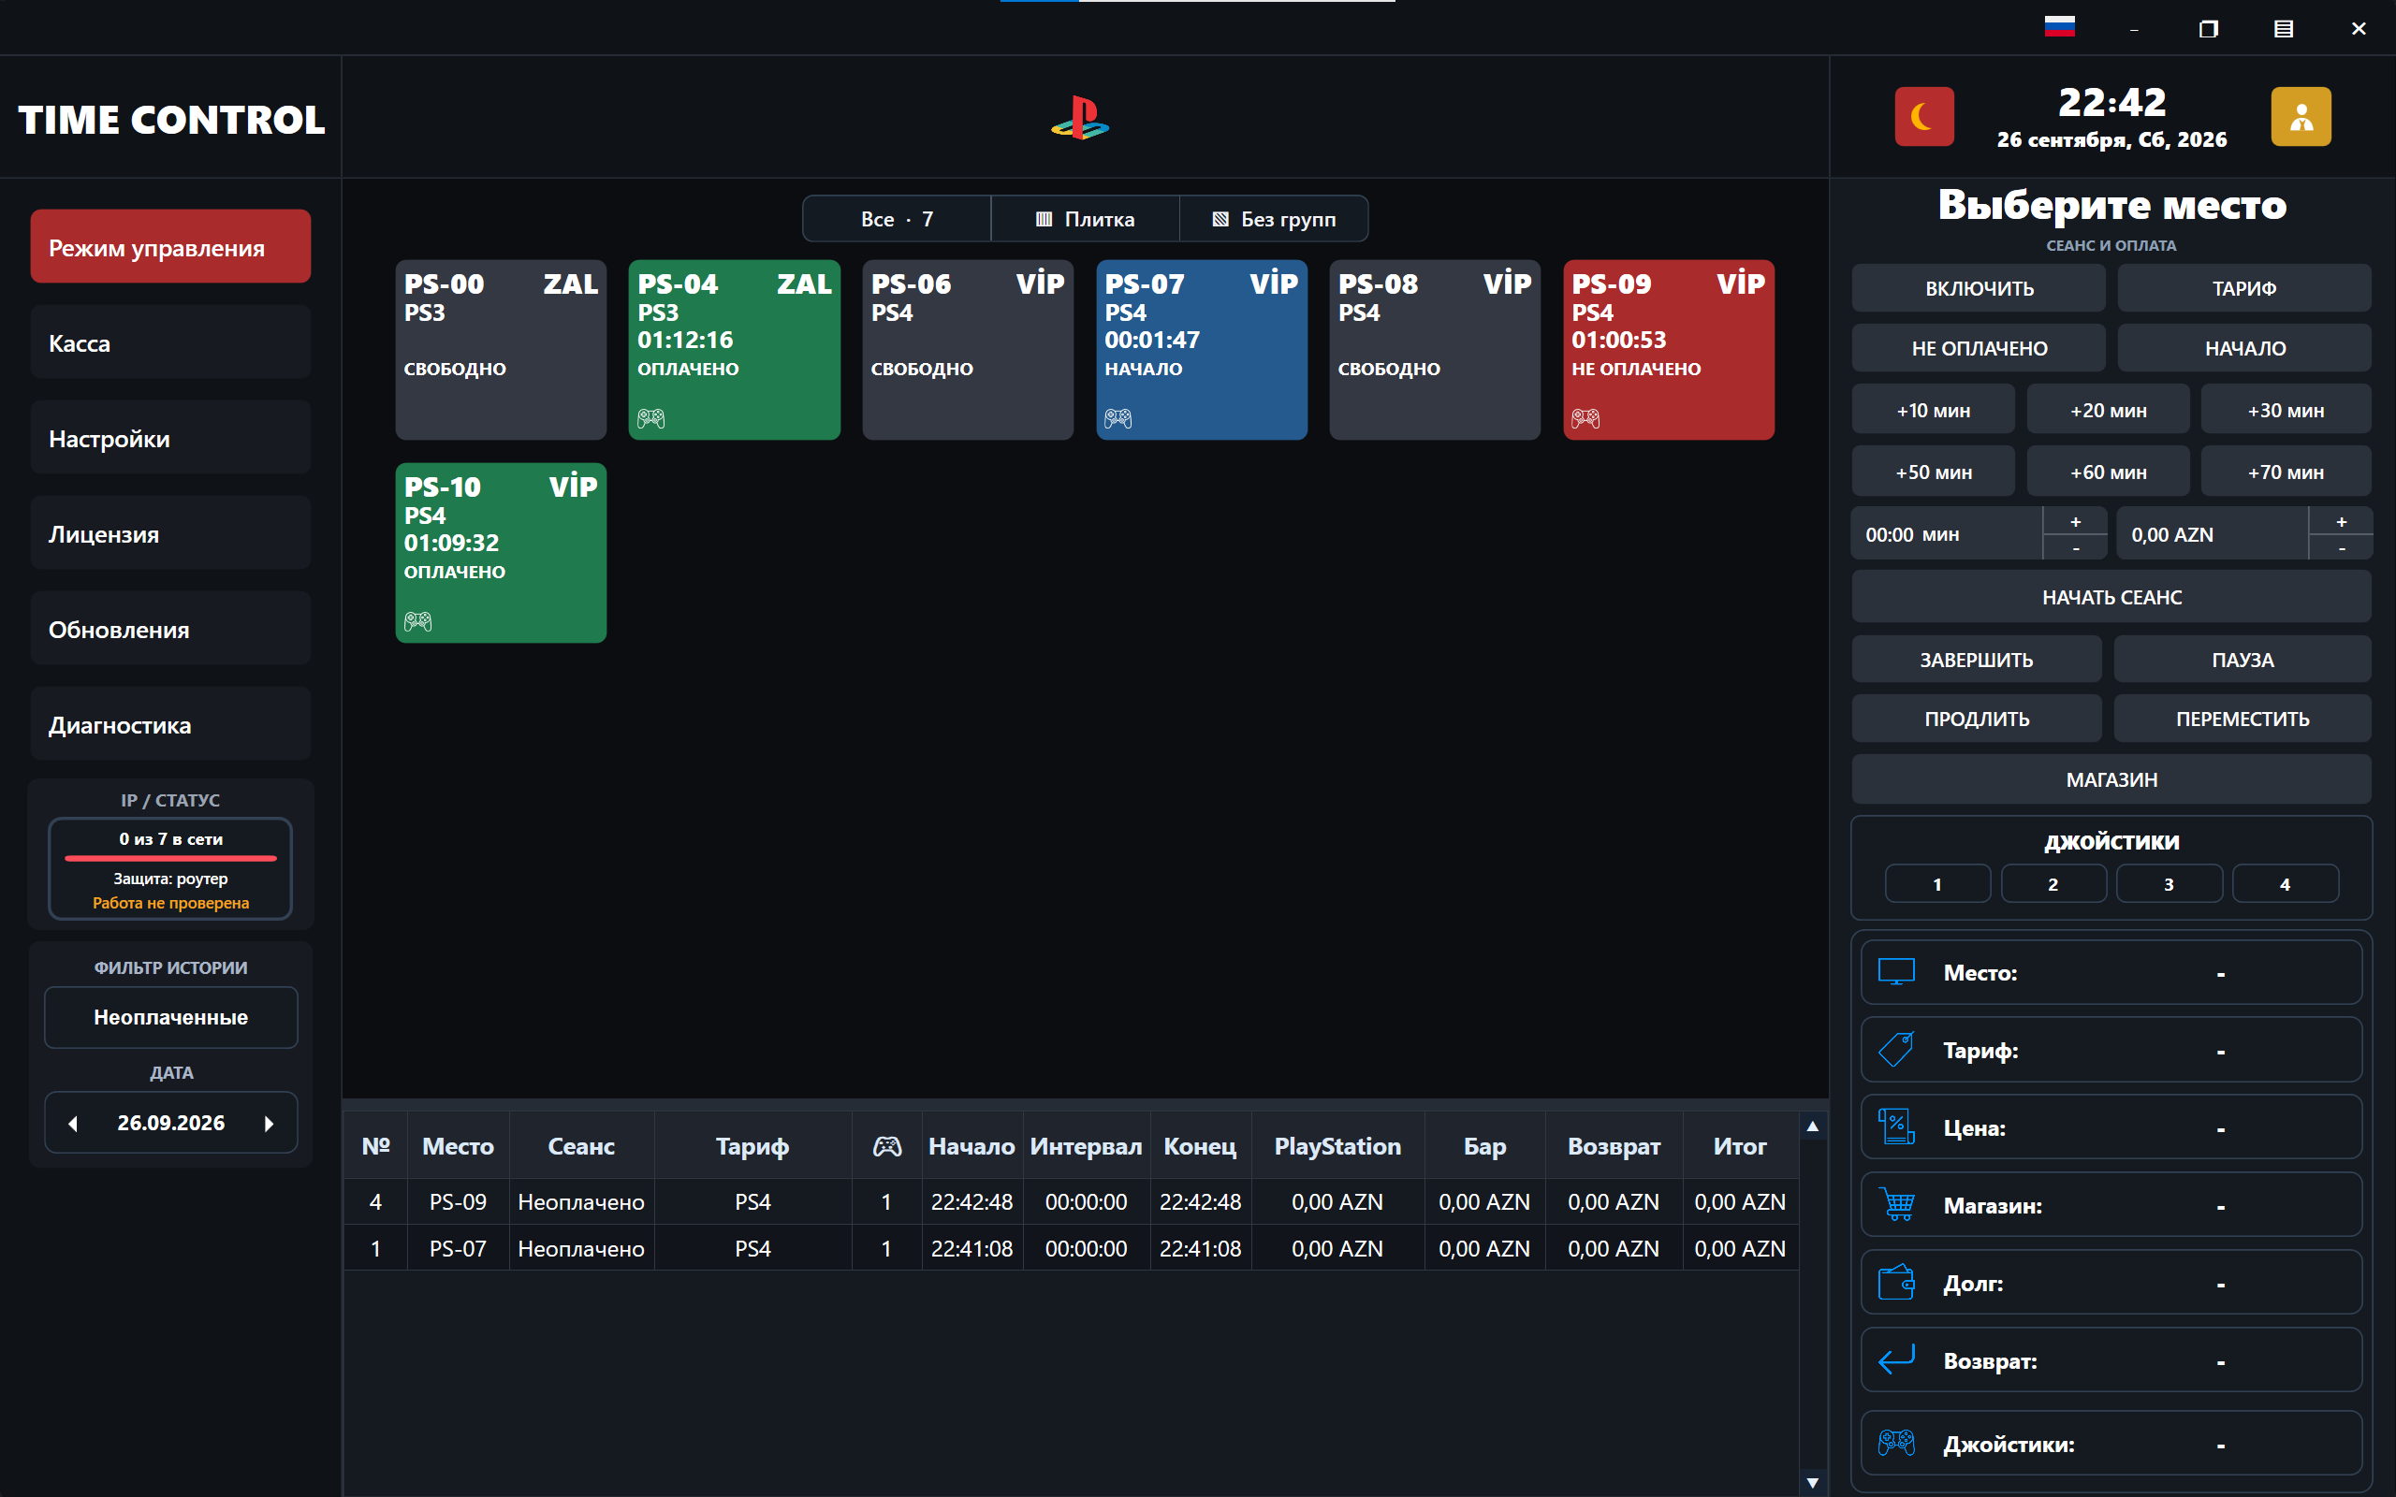2396x1497 pixels.
Task: Open the Касса menu item
Action: 170,342
